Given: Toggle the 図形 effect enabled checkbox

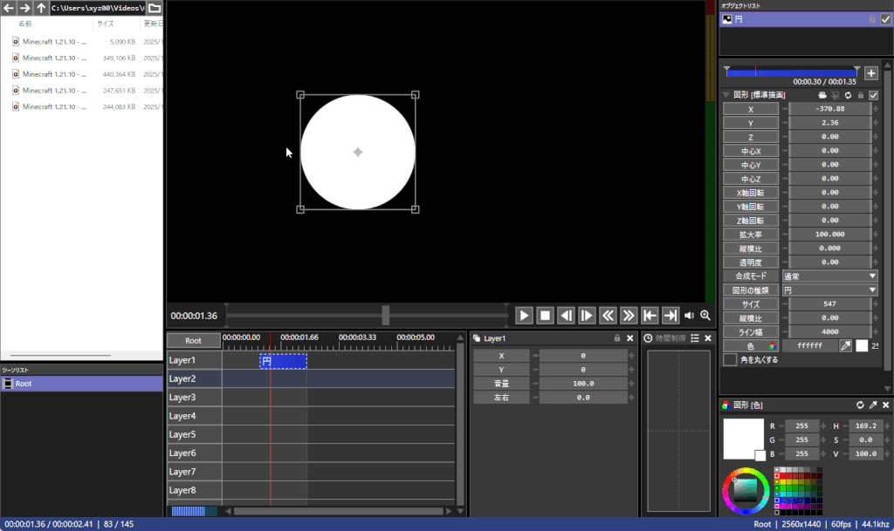Looking at the screenshot, I should click(874, 95).
